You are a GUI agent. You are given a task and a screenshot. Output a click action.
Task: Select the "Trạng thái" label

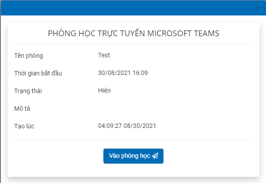(30, 91)
